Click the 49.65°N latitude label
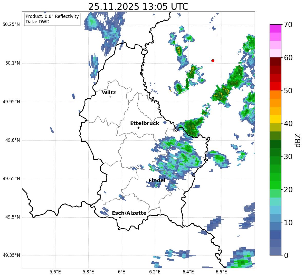The width and height of the screenshot is (304, 277). tap(11, 179)
